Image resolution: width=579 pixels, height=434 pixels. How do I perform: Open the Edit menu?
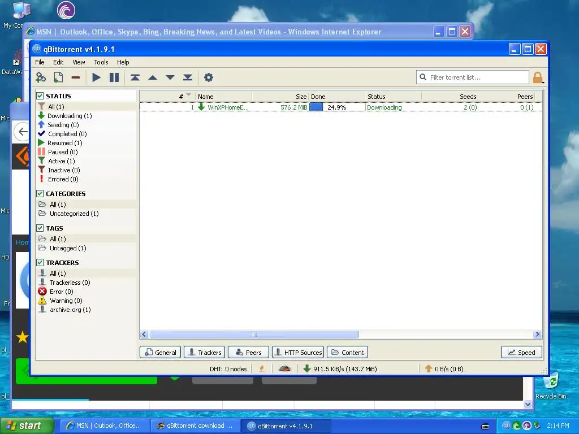(58, 62)
